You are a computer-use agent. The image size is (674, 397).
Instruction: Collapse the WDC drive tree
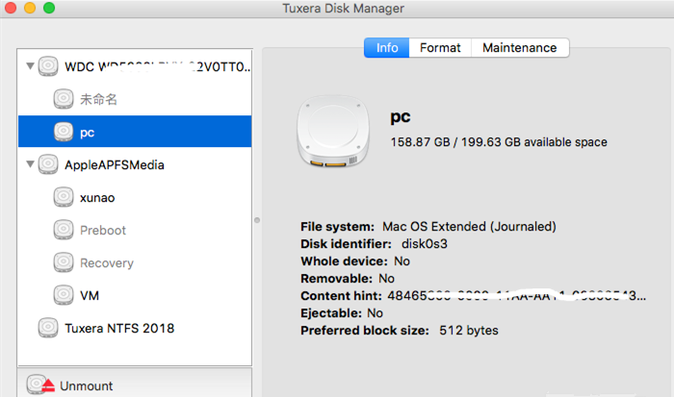[30, 67]
